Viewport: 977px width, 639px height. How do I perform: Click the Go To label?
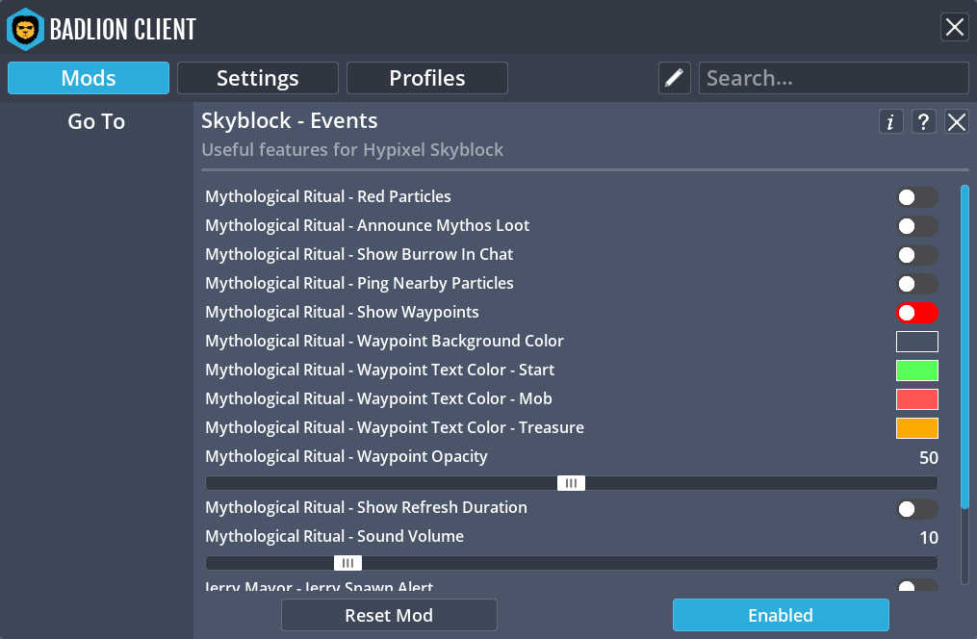pos(96,121)
